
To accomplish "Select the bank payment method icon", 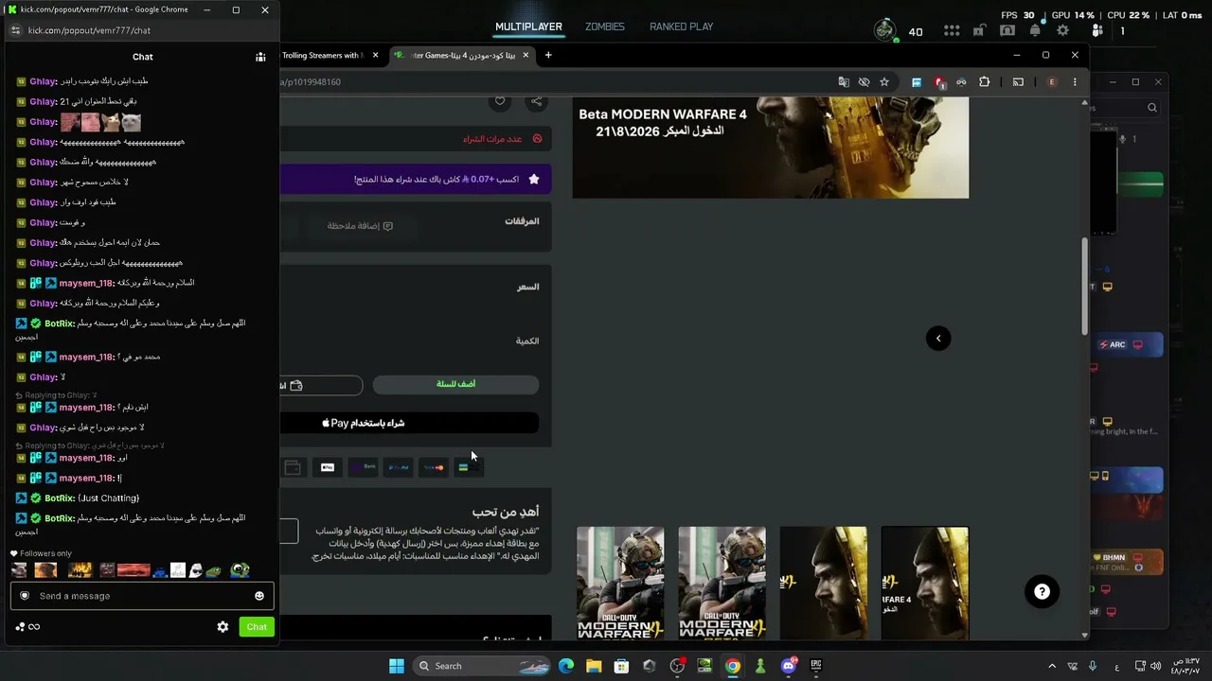I will tap(364, 467).
